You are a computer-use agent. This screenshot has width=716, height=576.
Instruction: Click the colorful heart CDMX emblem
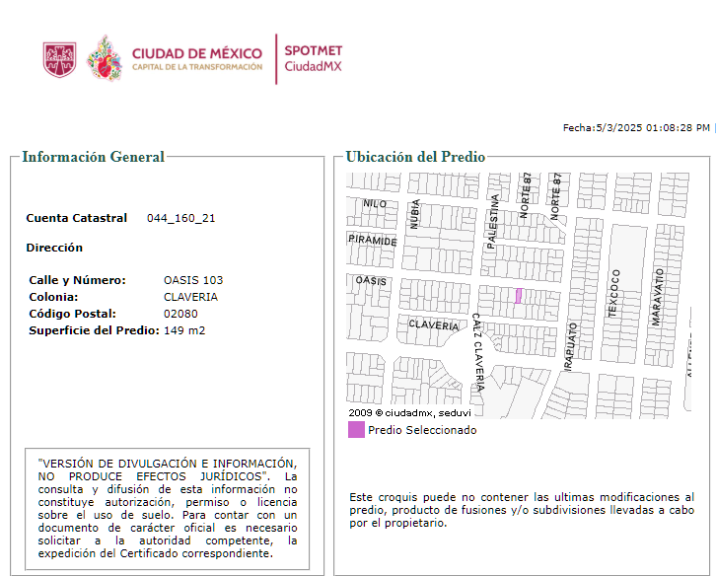coord(105,58)
